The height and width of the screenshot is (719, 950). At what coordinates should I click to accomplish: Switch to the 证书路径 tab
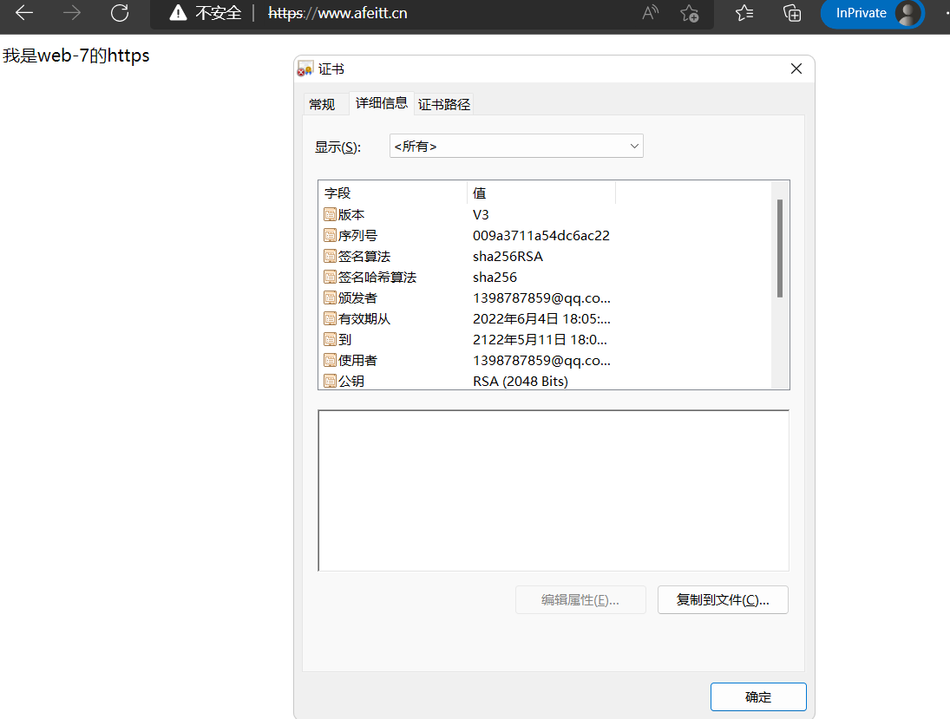click(444, 103)
